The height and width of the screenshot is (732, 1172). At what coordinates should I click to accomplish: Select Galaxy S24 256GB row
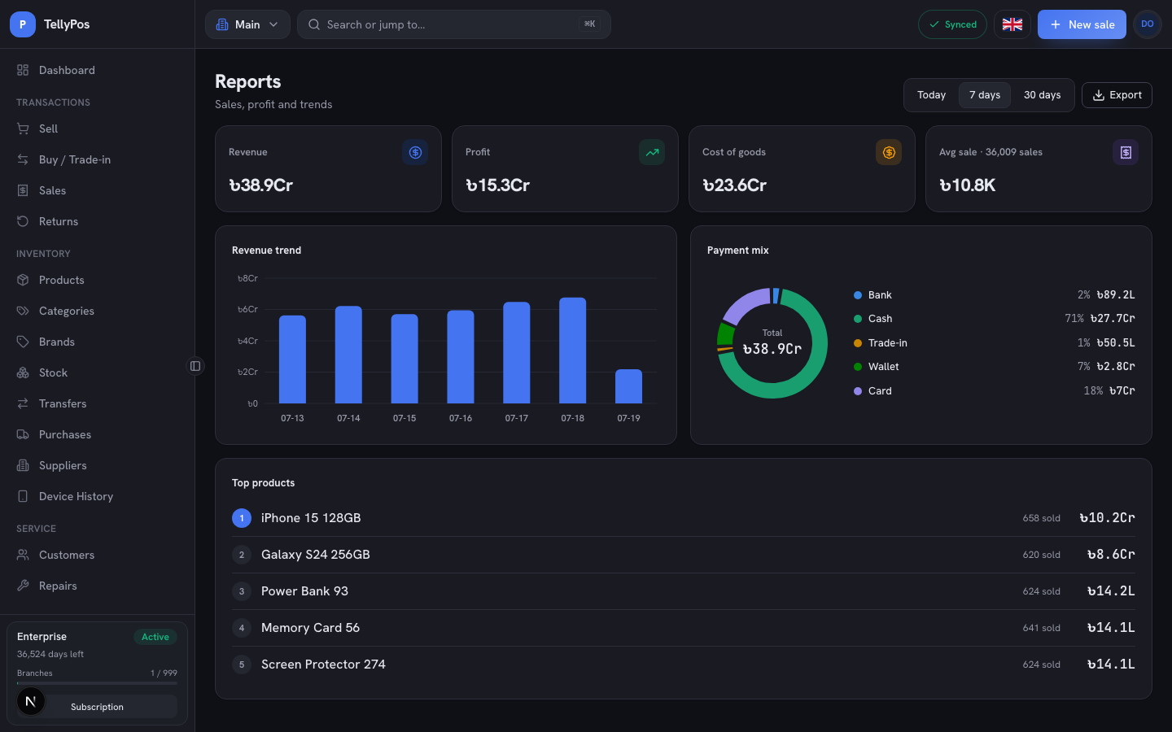click(x=684, y=555)
